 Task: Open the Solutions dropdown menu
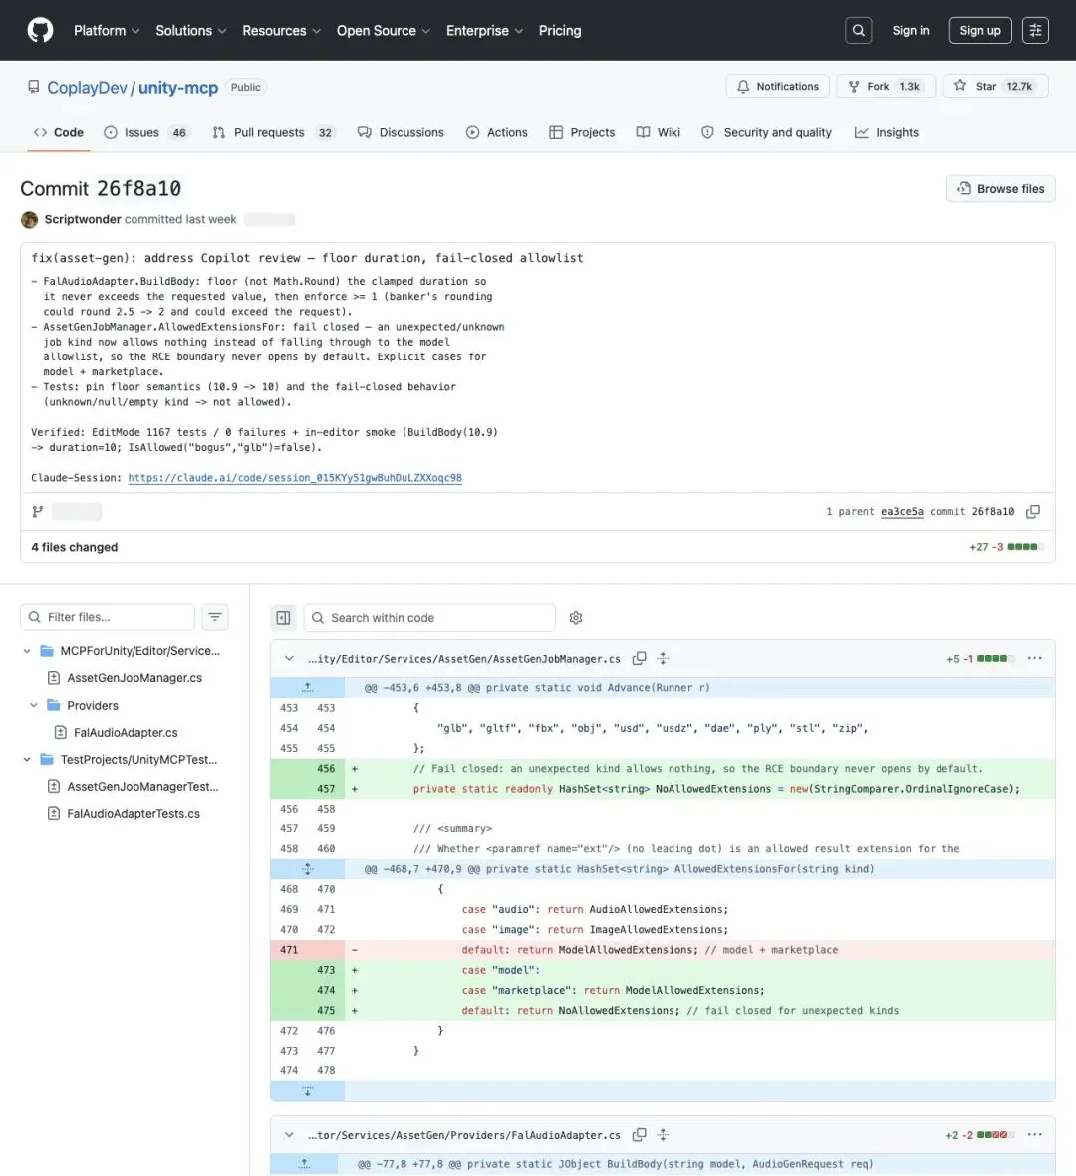190,30
